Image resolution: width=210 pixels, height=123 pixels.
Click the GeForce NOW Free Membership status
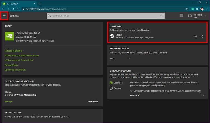click(x=21, y=95)
